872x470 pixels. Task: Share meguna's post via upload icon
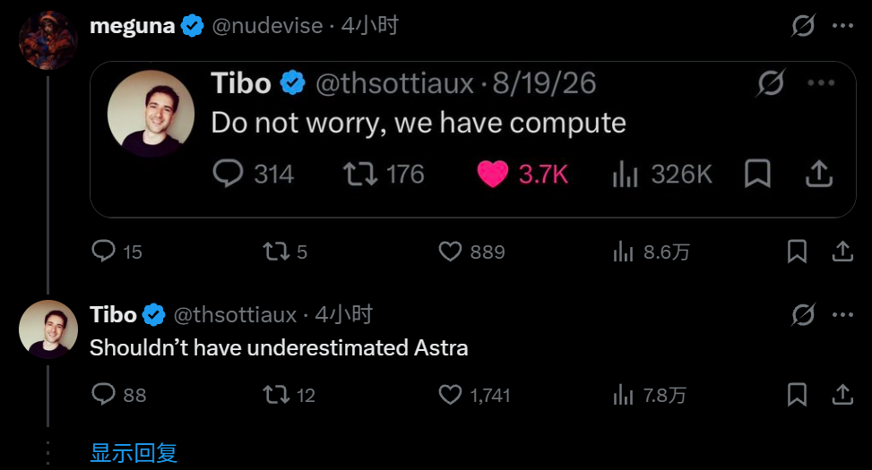(x=842, y=251)
